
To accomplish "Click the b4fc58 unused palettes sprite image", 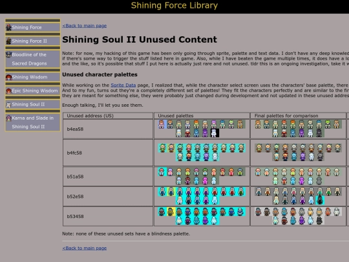I will 202,153.
